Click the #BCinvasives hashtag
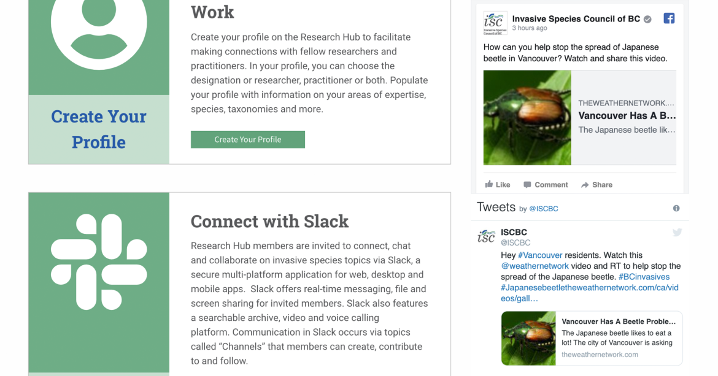The width and height of the screenshot is (718, 376). click(644, 277)
